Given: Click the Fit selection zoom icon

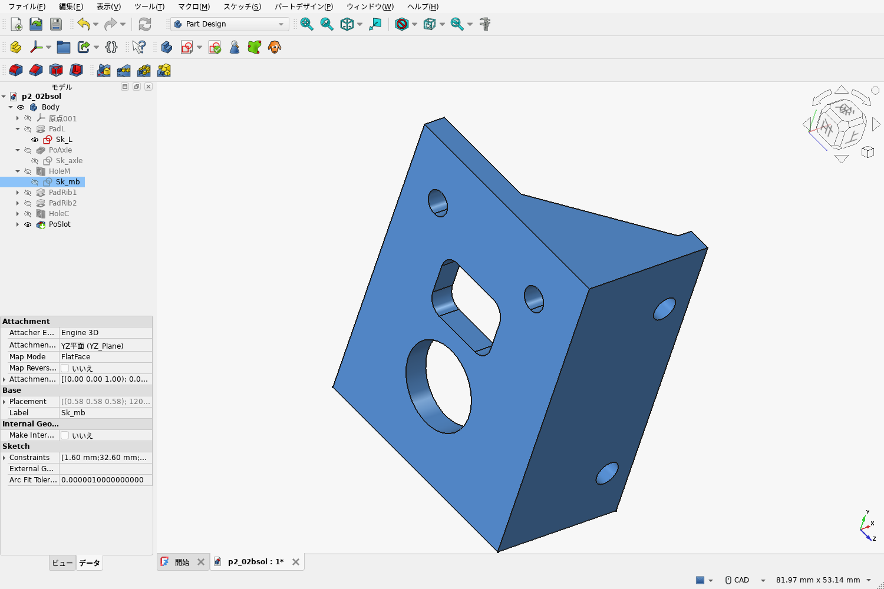Looking at the screenshot, I should [327, 24].
